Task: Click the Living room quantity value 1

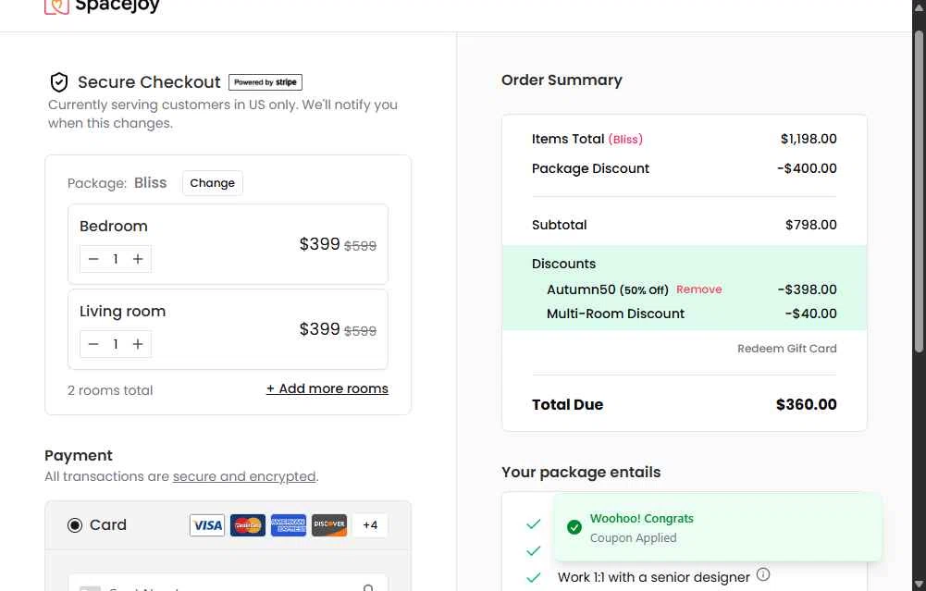Action: tap(116, 344)
